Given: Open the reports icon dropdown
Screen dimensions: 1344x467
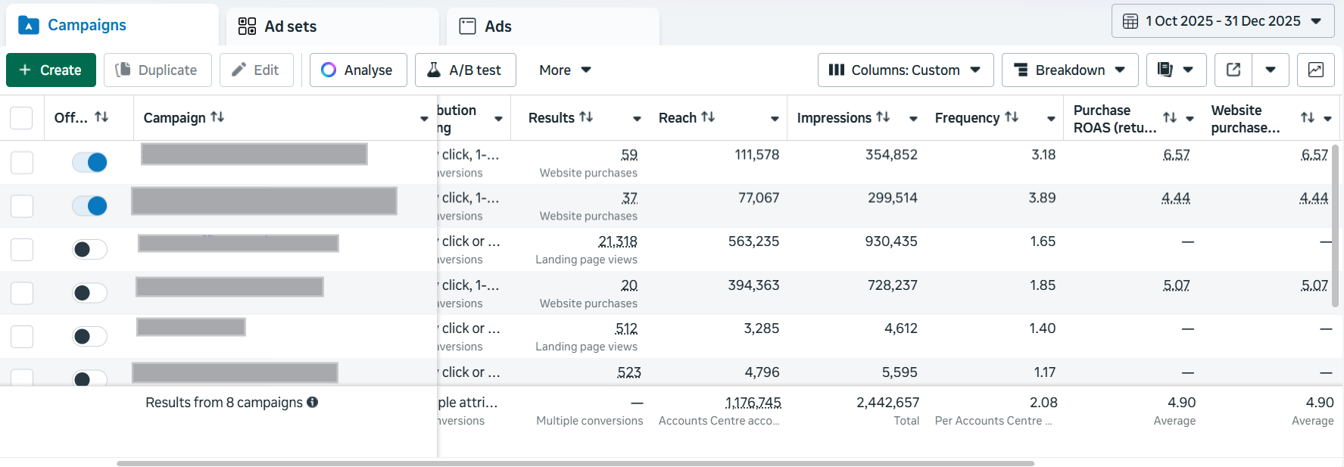Looking at the screenshot, I should [x=1175, y=70].
